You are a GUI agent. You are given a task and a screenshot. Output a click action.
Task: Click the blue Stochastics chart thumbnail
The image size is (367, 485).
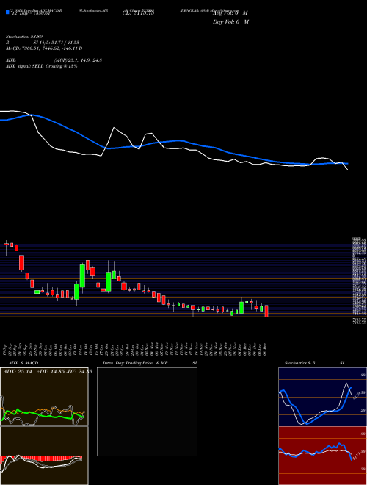322,397
